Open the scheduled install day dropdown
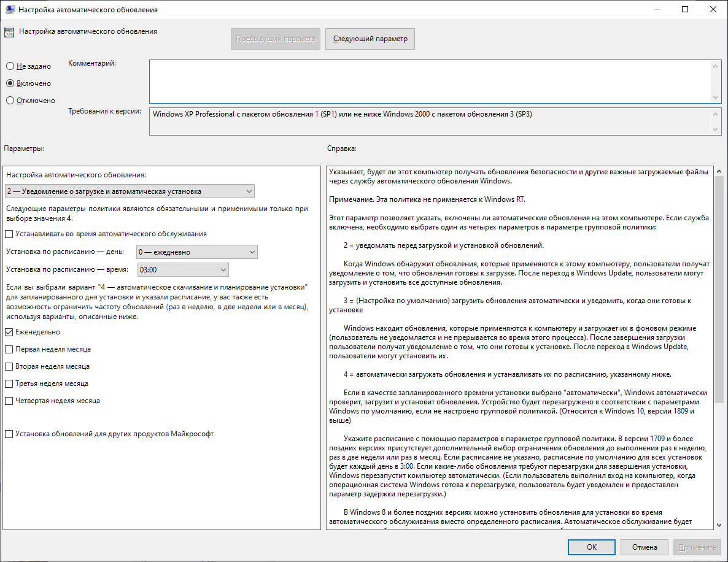 click(x=197, y=252)
